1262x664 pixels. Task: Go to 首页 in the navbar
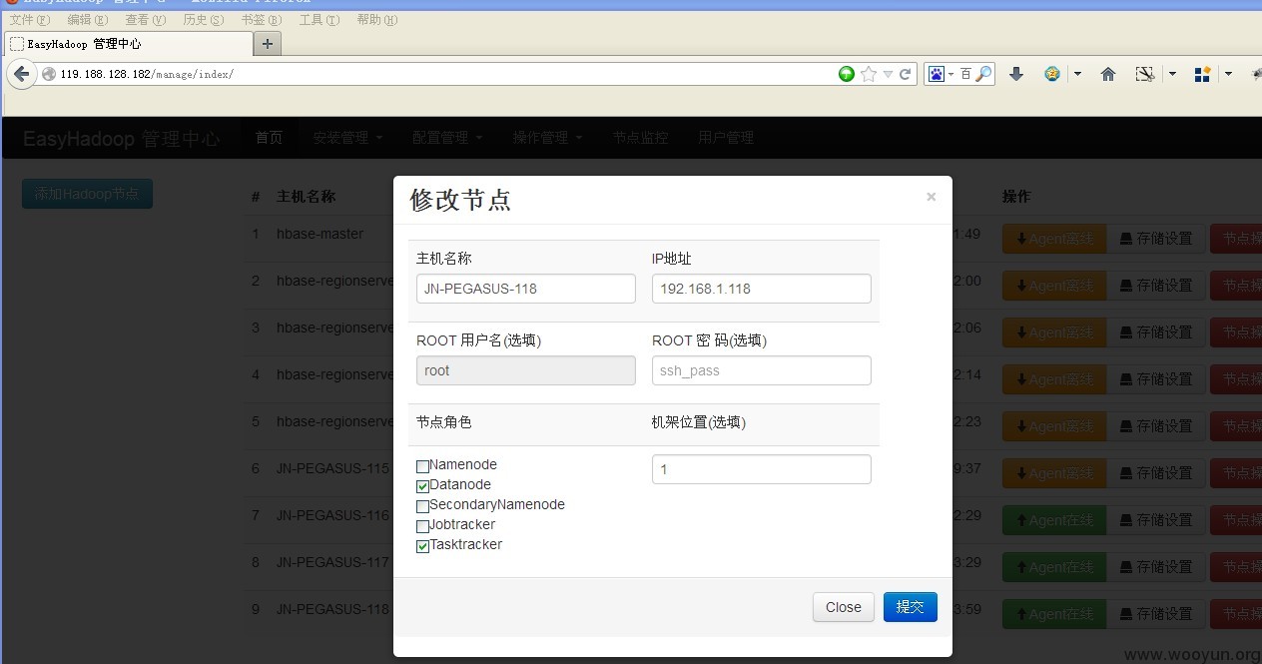269,138
